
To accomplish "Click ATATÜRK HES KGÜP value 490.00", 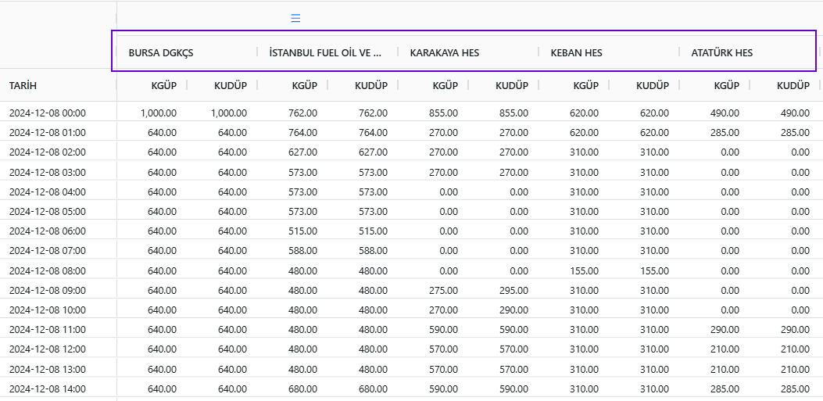I will pyautogui.click(x=725, y=113).
